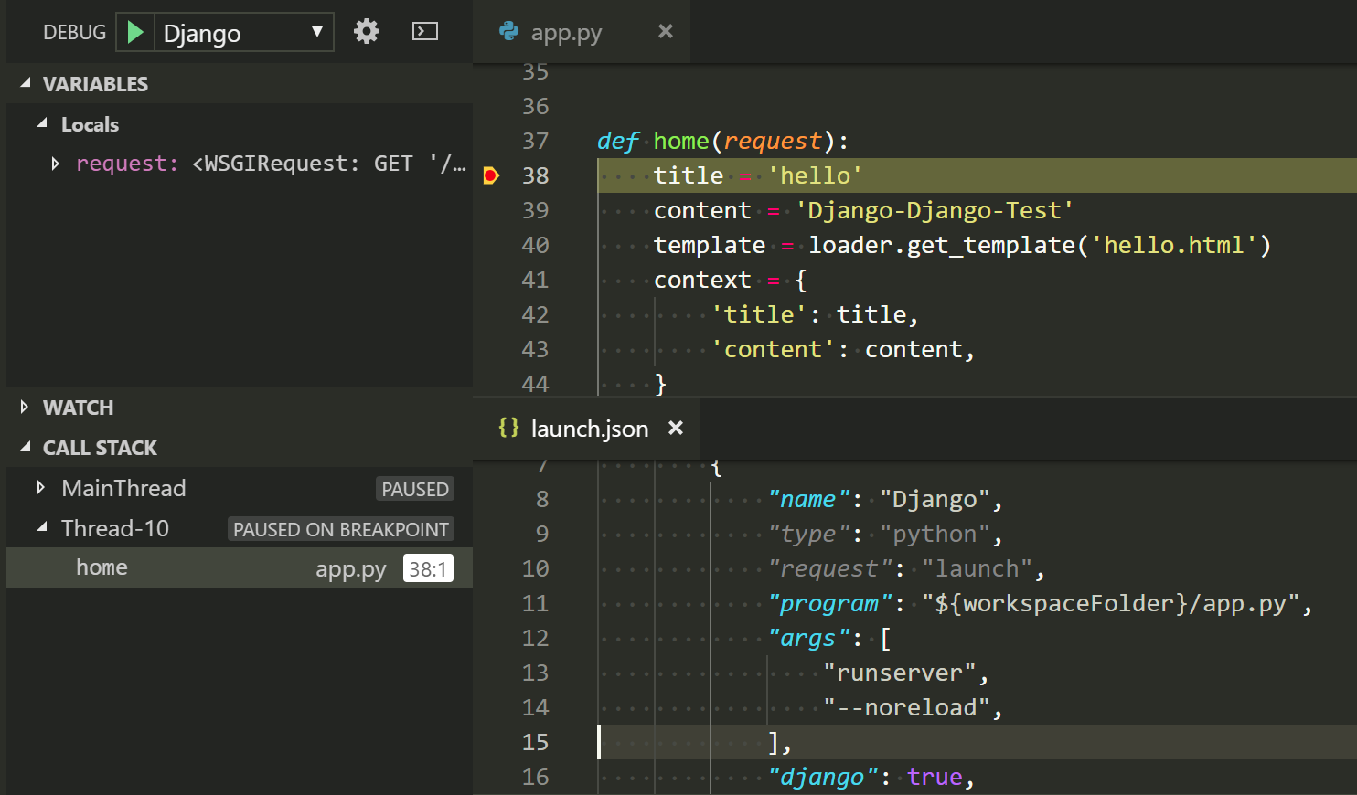Click the 38:1 location badge
The image size is (1357, 795).
tap(429, 567)
